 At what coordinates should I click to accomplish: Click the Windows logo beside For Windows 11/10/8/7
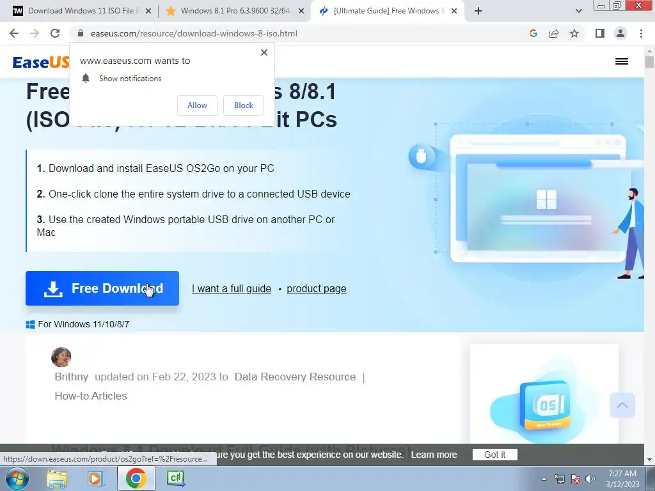(x=30, y=324)
